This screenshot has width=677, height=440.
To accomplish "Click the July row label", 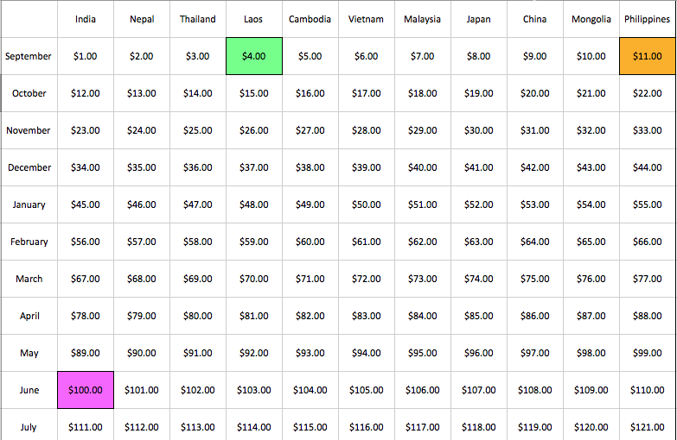I will (x=29, y=426).
